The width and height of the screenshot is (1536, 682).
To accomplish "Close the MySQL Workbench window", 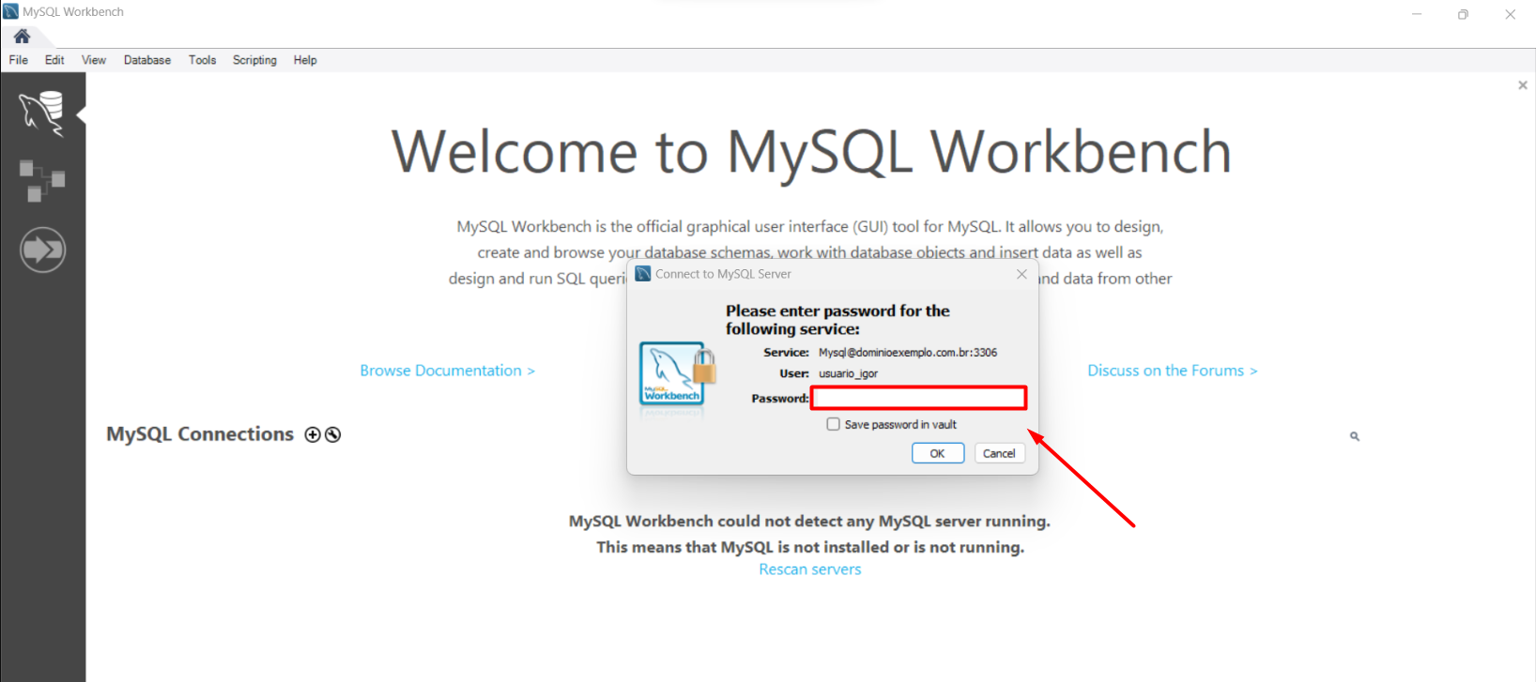I will [1510, 14].
